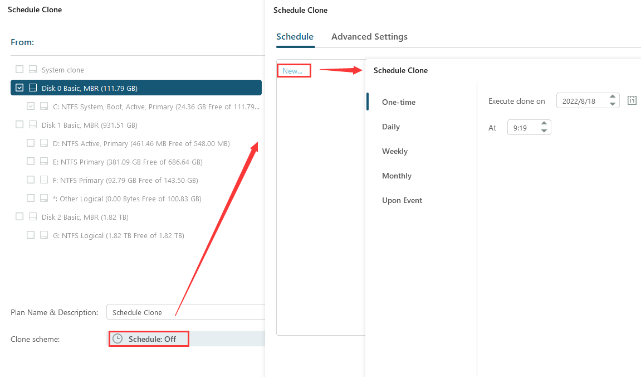641x377 pixels.
Task: Check the Disk 1 Basic checkbox
Action: [x=19, y=124]
